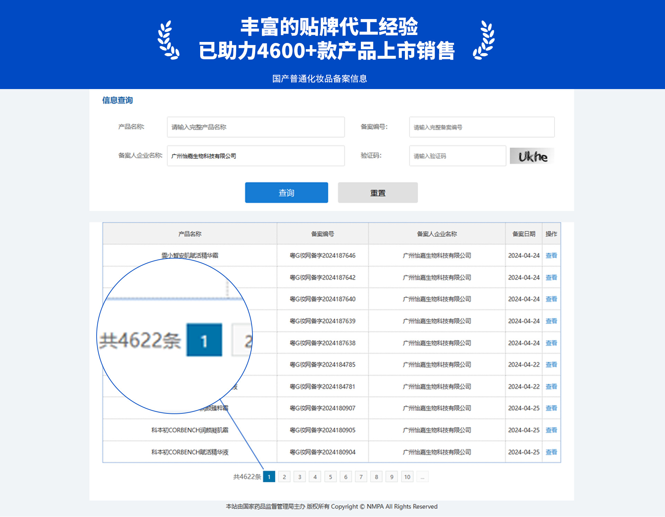
Task: Select the current page 1 indicator
Action: click(x=269, y=476)
